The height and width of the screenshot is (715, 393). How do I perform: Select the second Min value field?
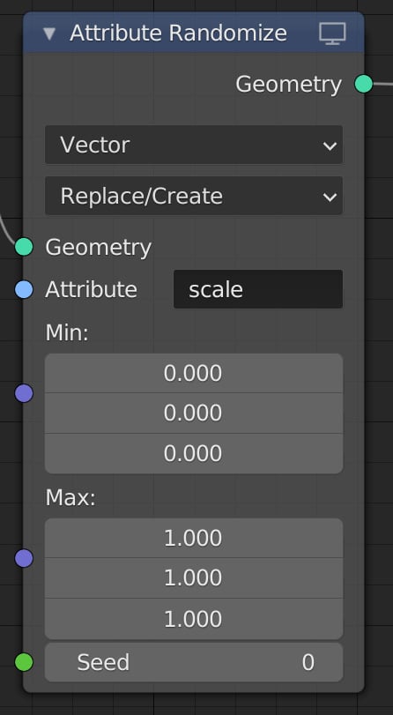pos(194,413)
